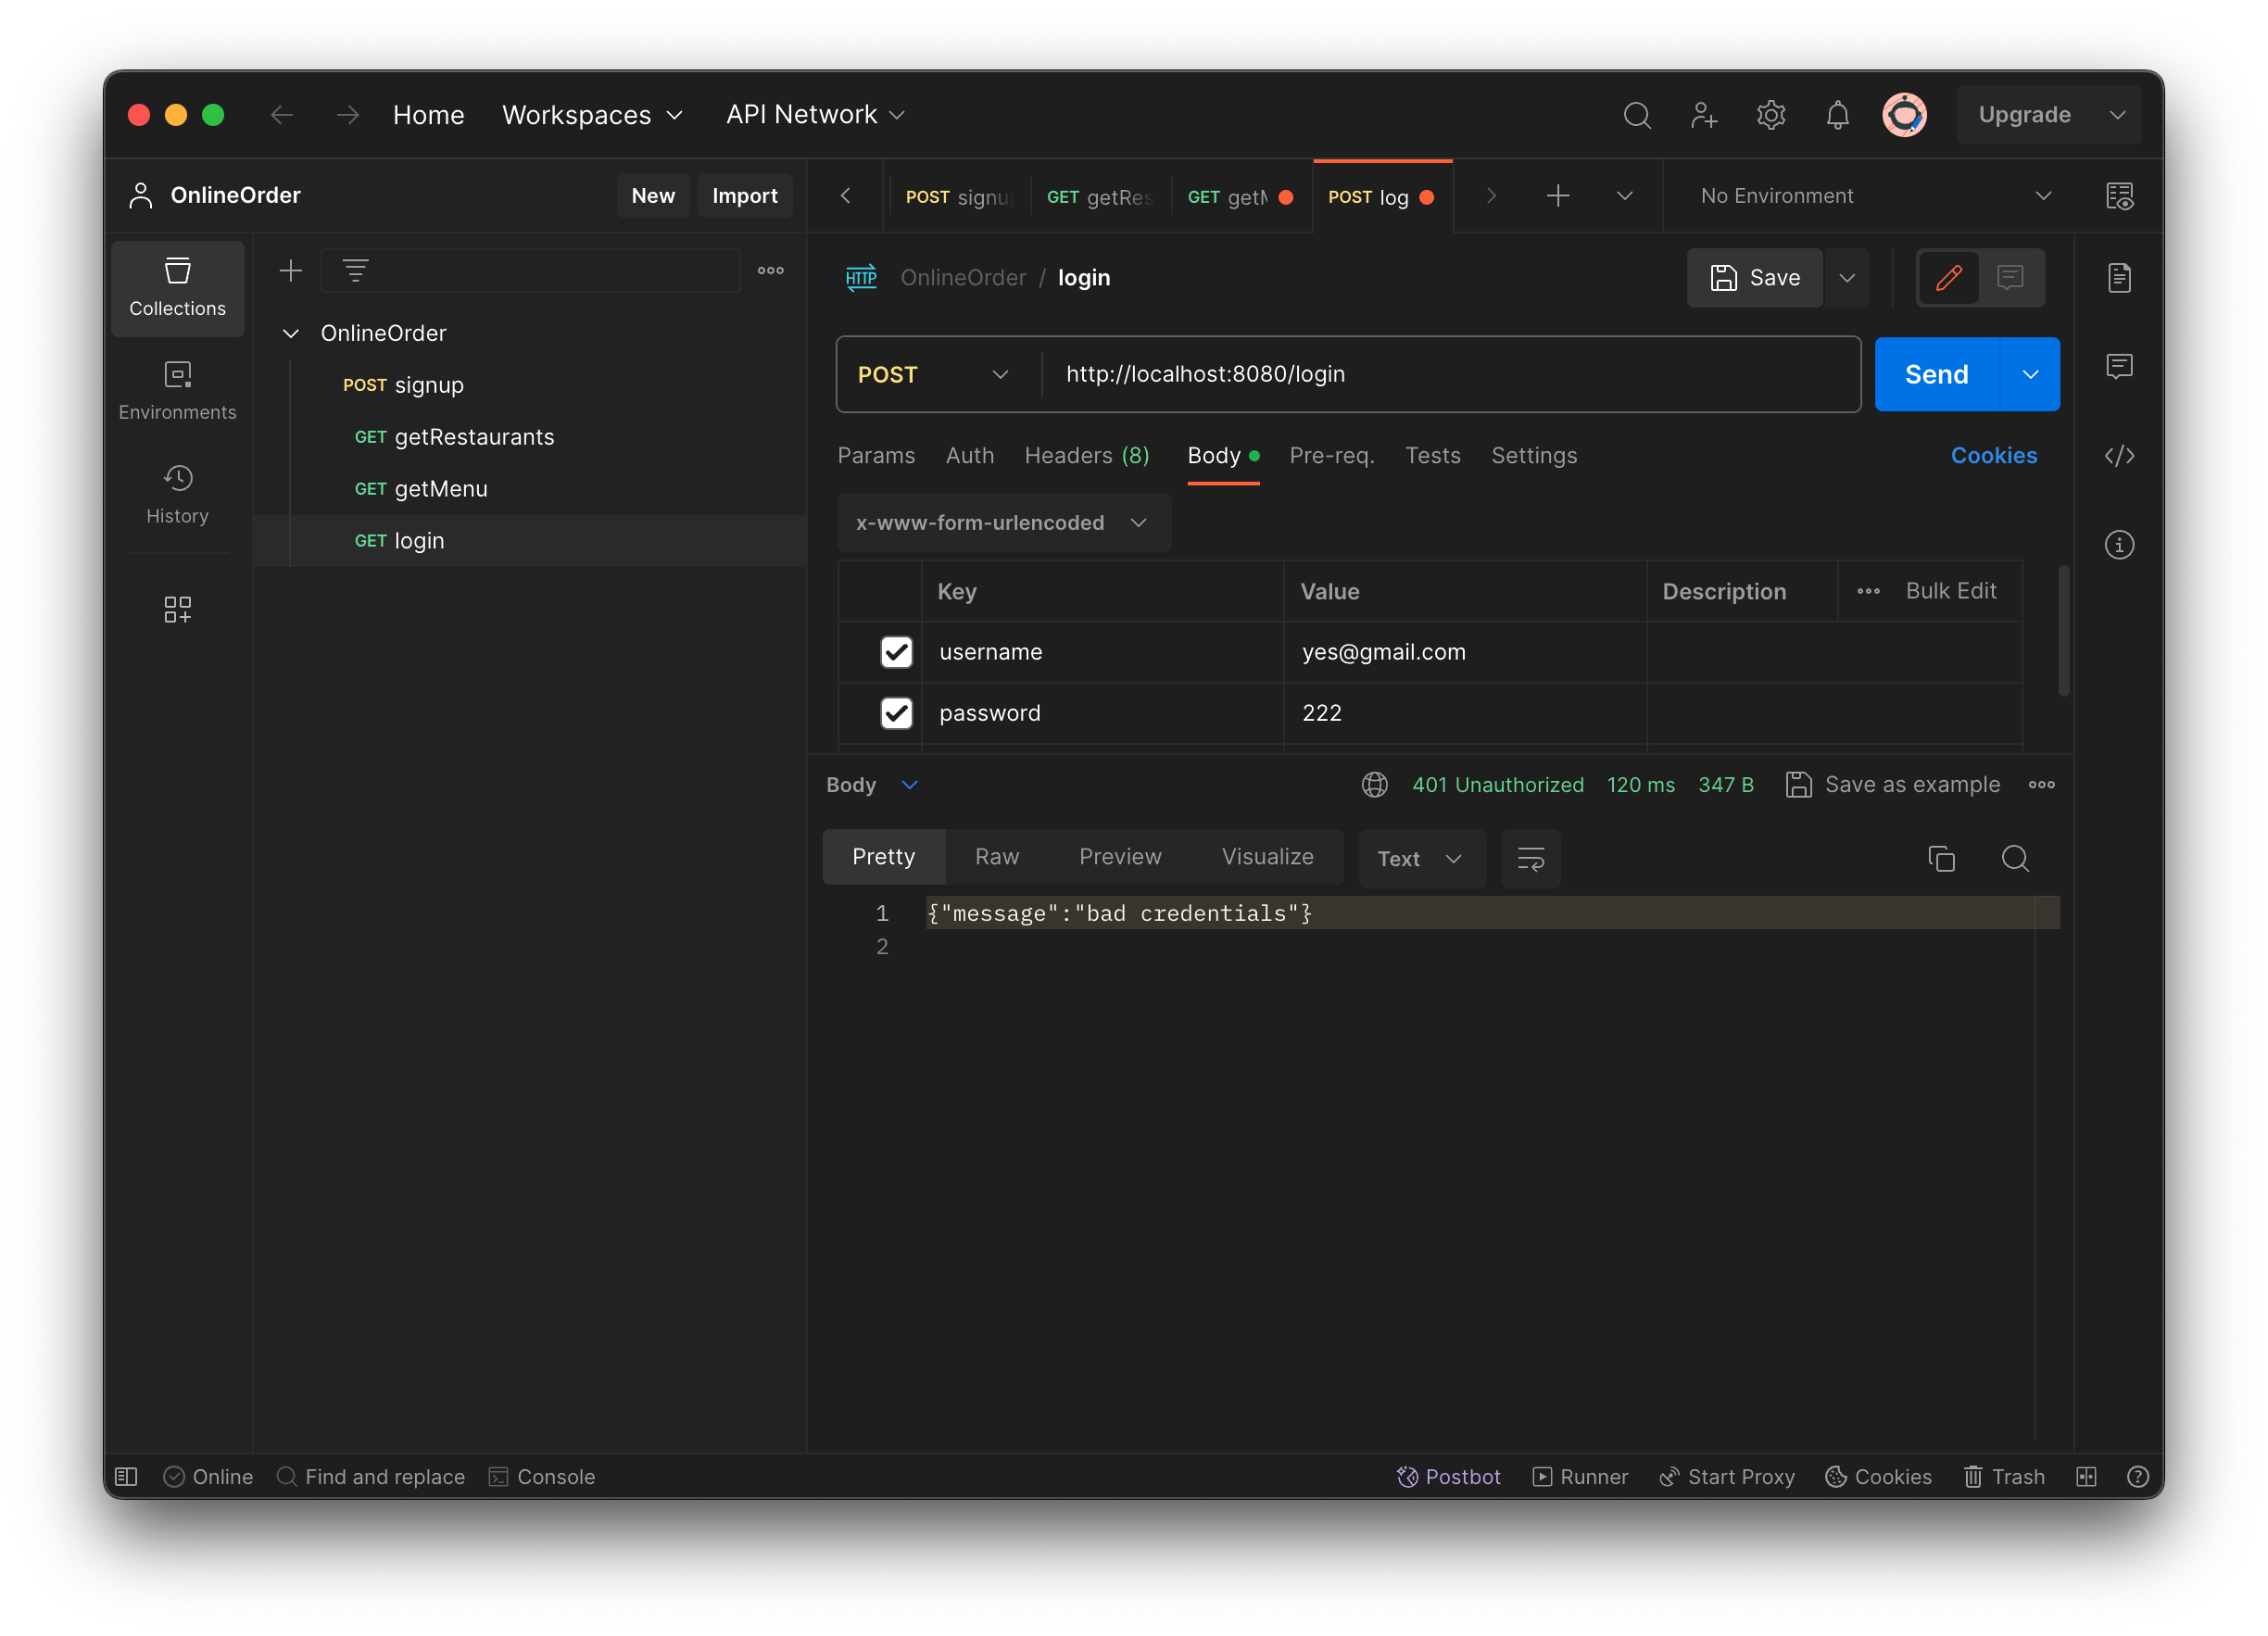
Task: Click the search icon in top bar
Action: pos(1636,116)
